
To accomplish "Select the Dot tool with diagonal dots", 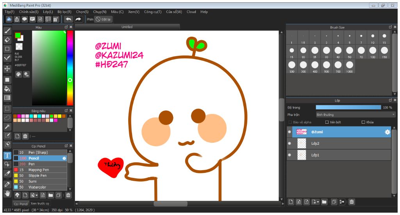I will [7, 58].
